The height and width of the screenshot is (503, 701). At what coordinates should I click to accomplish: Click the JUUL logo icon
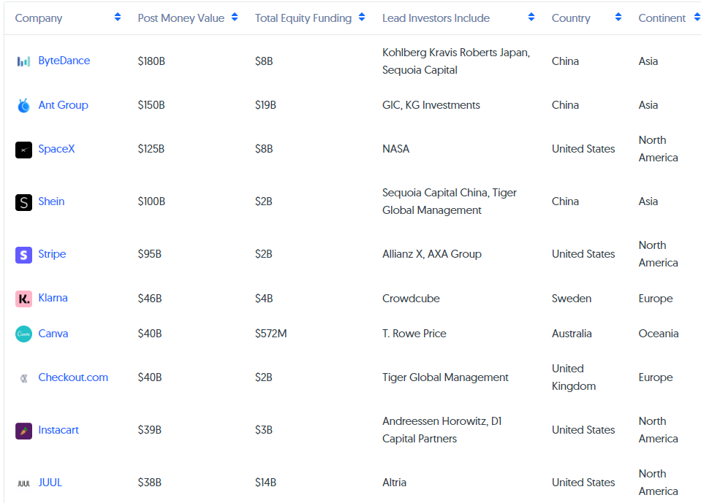coord(23,483)
